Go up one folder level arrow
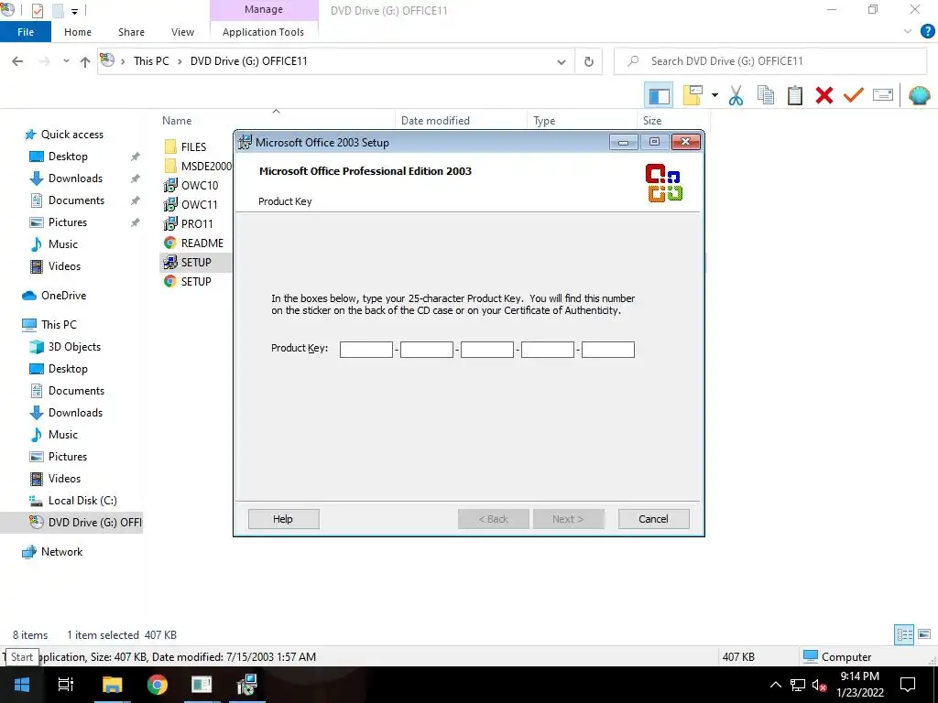This screenshot has width=938, height=703. click(x=85, y=61)
